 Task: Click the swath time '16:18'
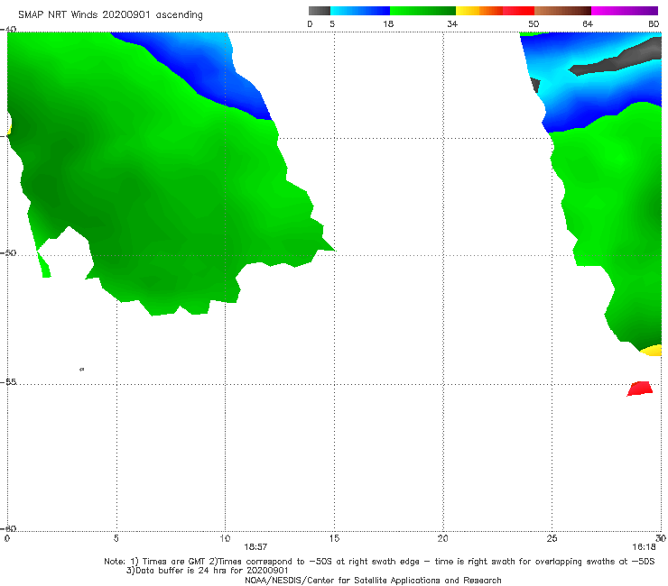[x=644, y=547]
